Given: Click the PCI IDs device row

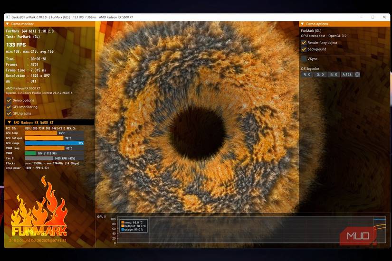Looking at the screenshot, I should click(x=41, y=128).
